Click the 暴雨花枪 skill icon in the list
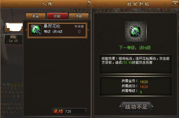The height and width of the screenshot is (118, 179). 36,30
